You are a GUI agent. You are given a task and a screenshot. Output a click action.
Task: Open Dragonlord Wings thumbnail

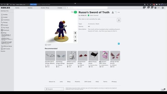pos(83,56)
